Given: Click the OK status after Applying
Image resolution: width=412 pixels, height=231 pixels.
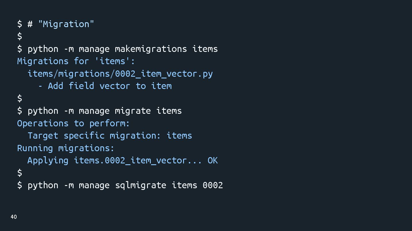Looking at the screenshot, I should point(213,160).
